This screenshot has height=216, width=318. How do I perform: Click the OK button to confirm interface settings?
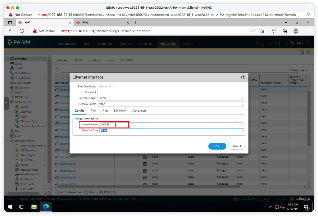217,146
